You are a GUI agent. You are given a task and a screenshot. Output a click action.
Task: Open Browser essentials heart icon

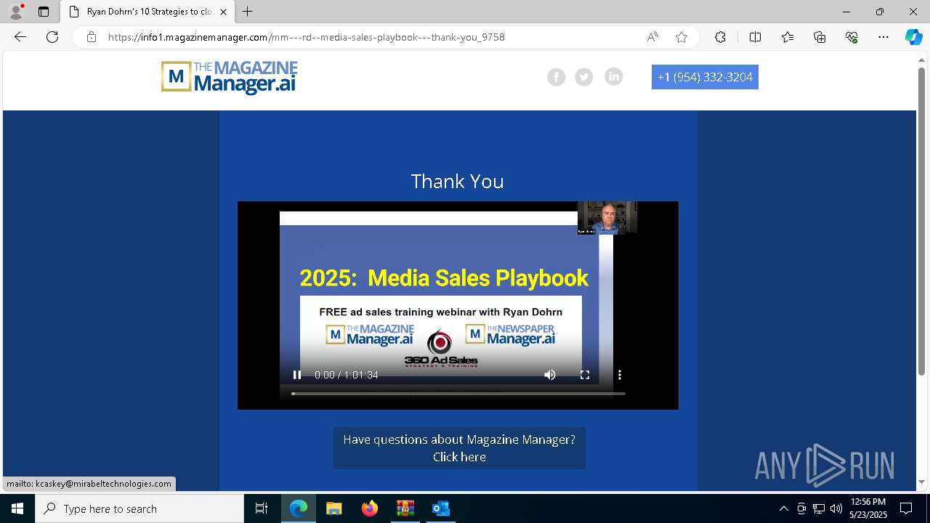coord(852,37)
